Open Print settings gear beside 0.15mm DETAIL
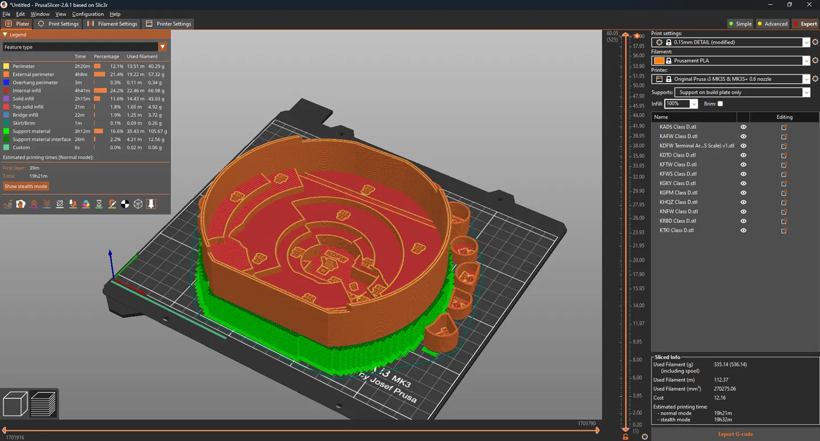The width and height of the screenshot is (820, 441). click(815, 42)
